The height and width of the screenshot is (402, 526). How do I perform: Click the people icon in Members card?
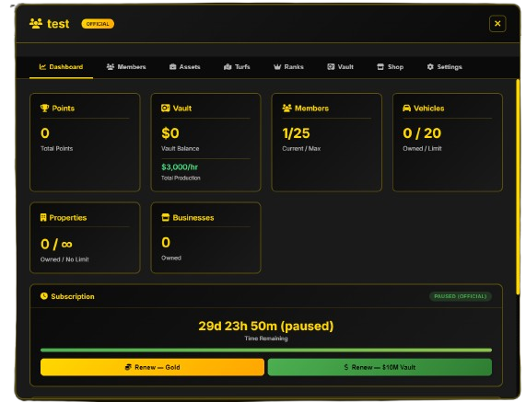(286, 108)
